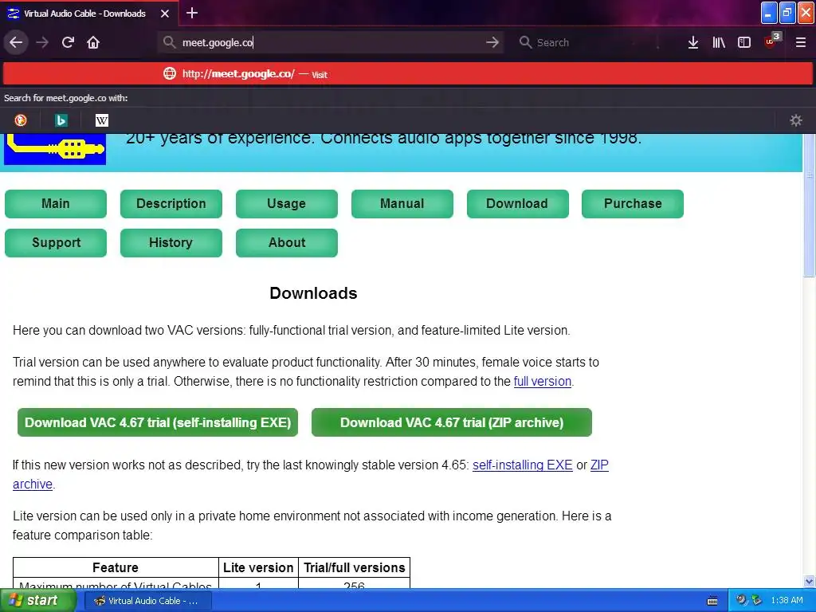
Task: Click the address bar with meet.google.co
Action: (x=331, y=43)
